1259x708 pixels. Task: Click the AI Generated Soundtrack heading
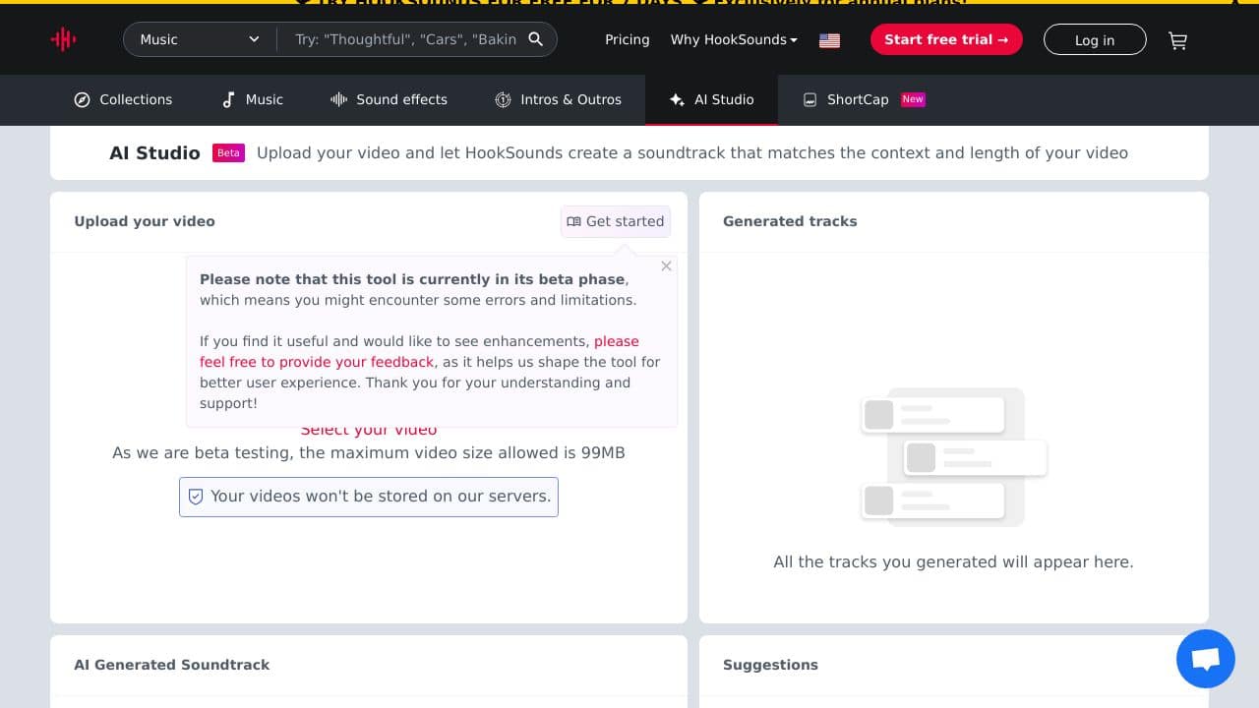(171, 665)
